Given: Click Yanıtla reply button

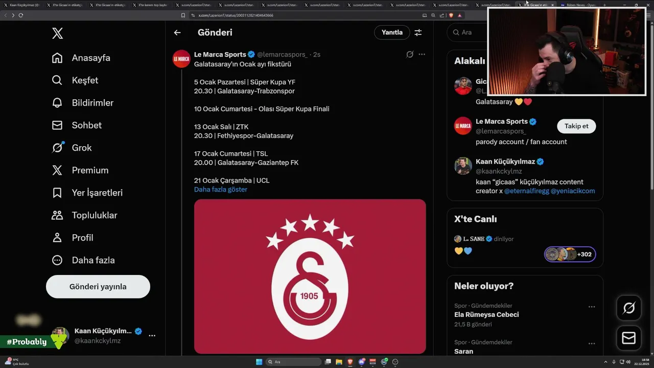Looking at the screenshot, I should click(392, 32).
